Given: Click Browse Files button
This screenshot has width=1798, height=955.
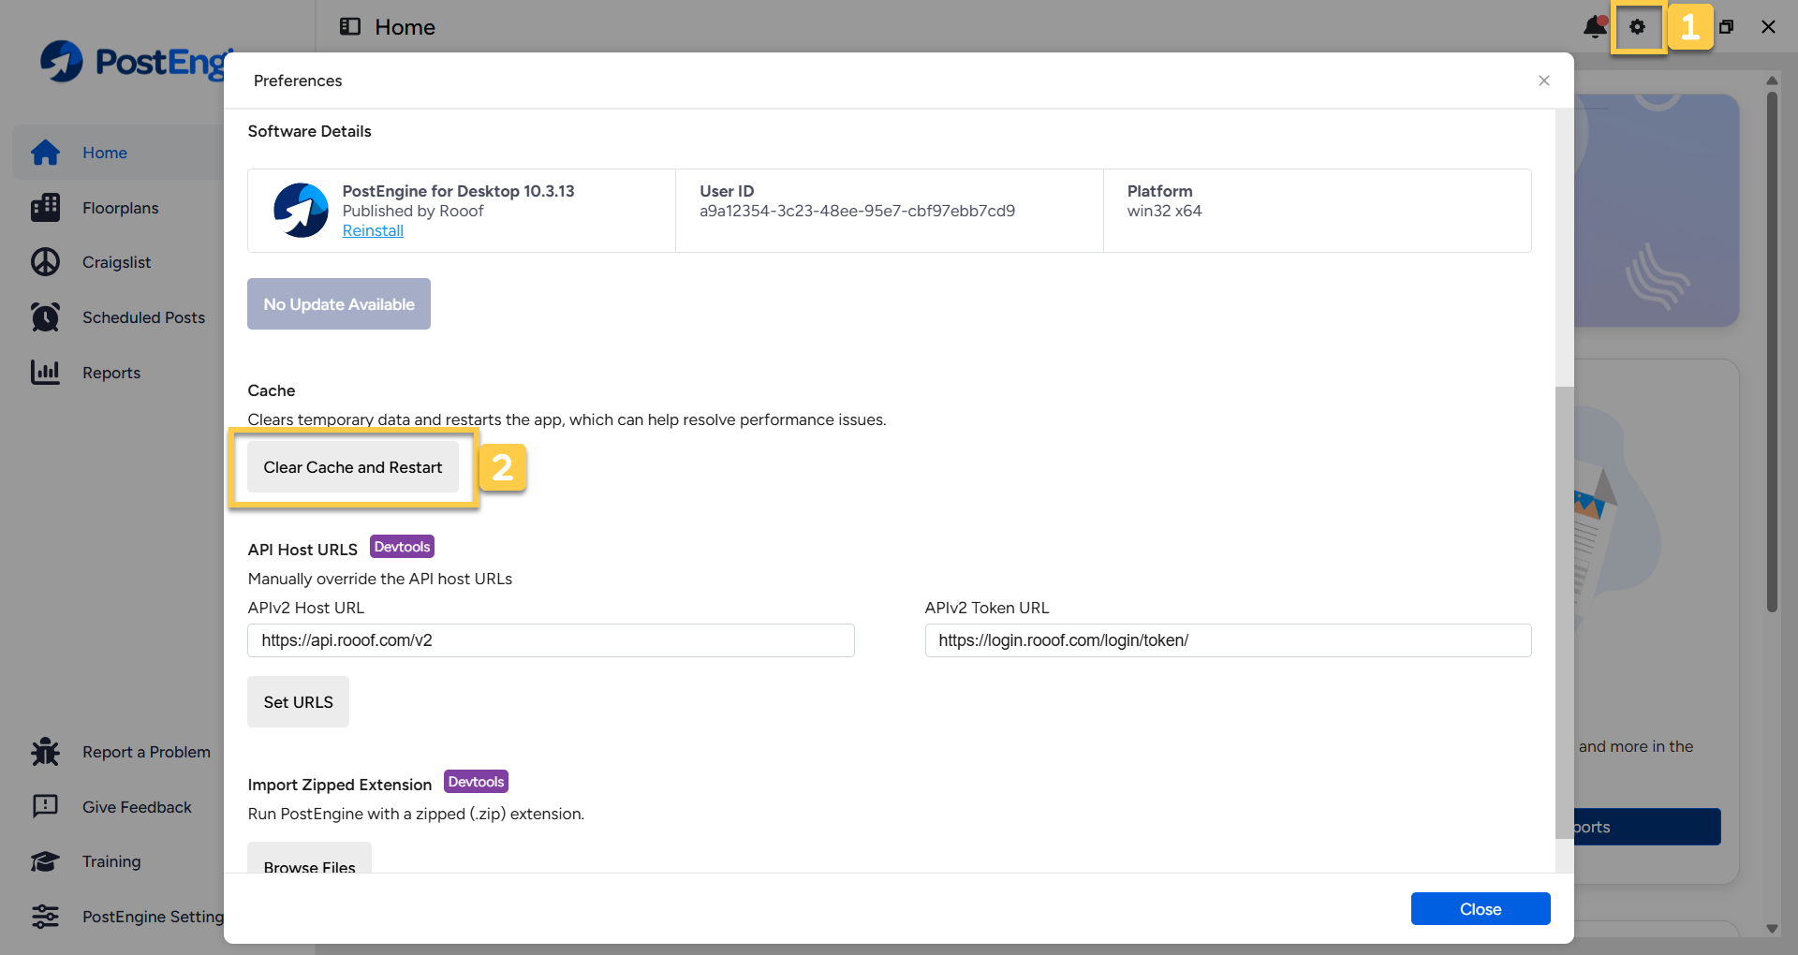Looking at the screenshot, I should click(x=309, y=858).
